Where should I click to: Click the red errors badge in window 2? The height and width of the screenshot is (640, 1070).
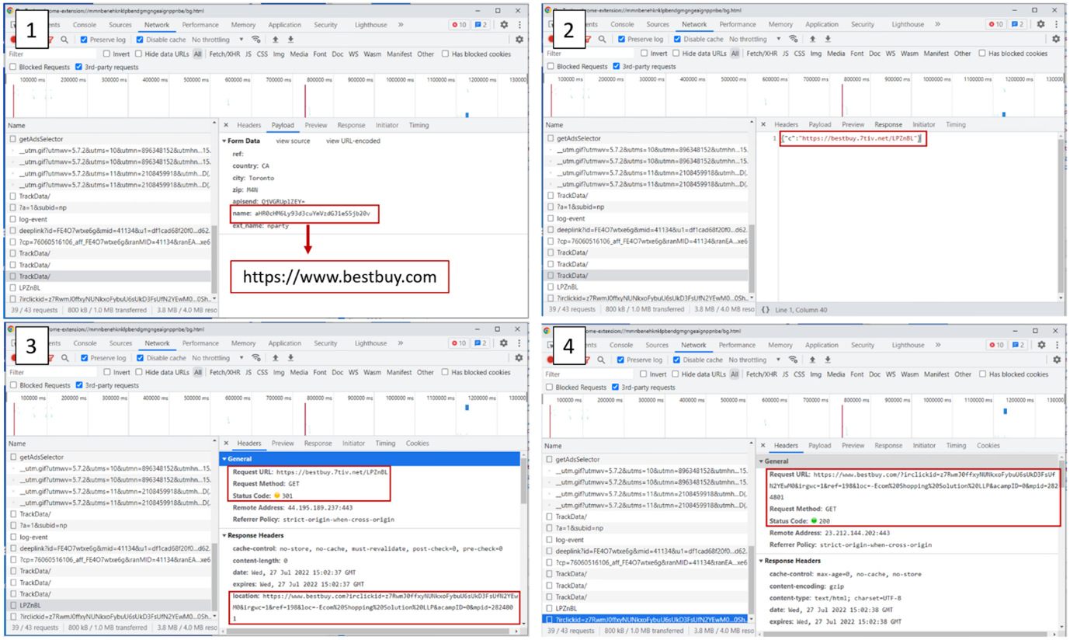pos(995,24)
